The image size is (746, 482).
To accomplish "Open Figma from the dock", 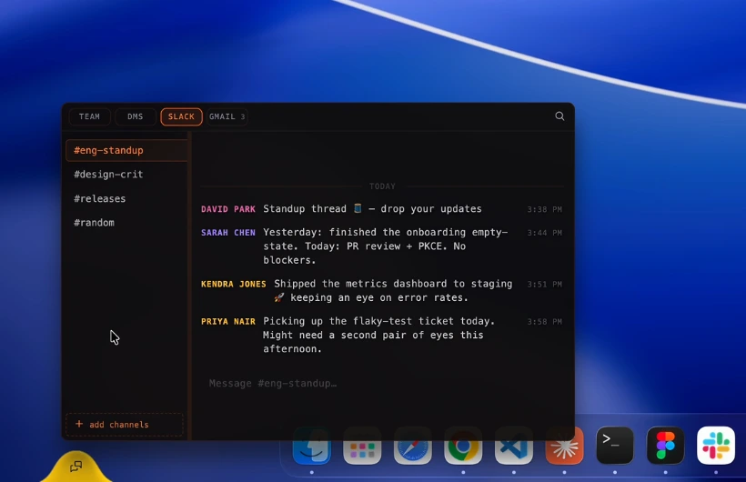I will (665, 446).
